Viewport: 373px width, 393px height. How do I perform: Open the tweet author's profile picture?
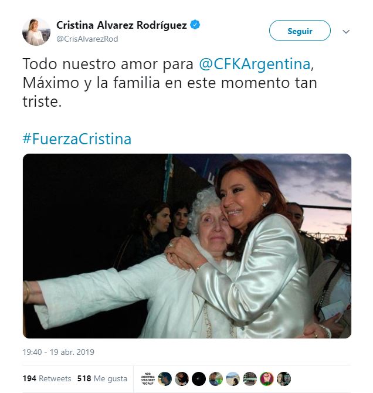(36, 32)
